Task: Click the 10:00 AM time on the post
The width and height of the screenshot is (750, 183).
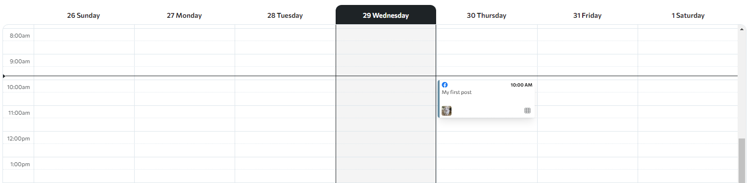Action: click(521, 85)
